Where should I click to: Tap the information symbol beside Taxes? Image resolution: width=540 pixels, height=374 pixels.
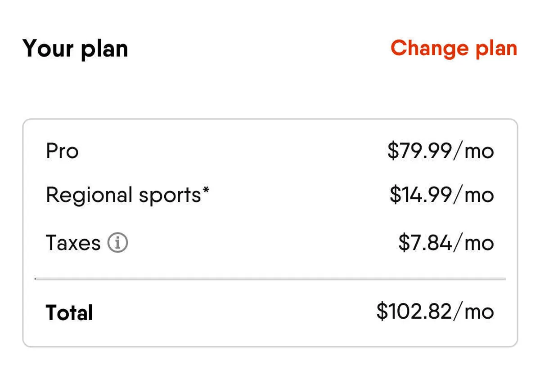(117, 243)
